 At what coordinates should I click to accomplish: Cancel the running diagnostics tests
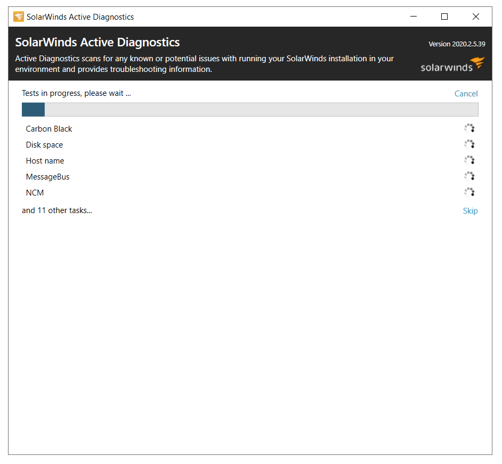click(x=466, y=94)
